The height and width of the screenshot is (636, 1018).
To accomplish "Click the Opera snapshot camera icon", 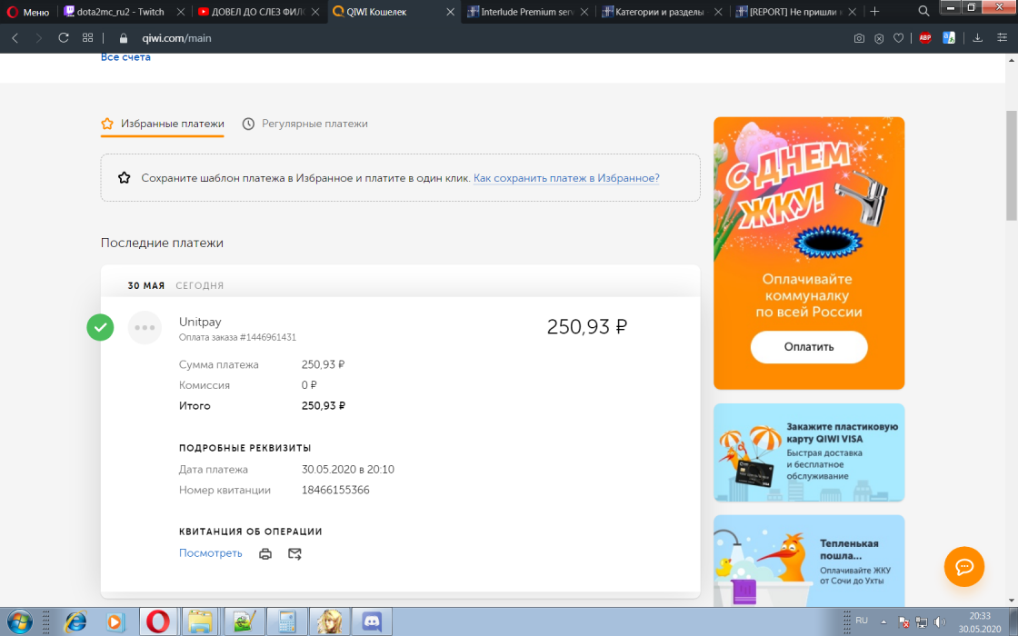I will [x=859, y=38].
